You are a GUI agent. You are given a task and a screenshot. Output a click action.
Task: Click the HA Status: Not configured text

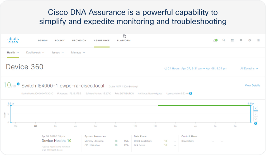pos(150,93)
